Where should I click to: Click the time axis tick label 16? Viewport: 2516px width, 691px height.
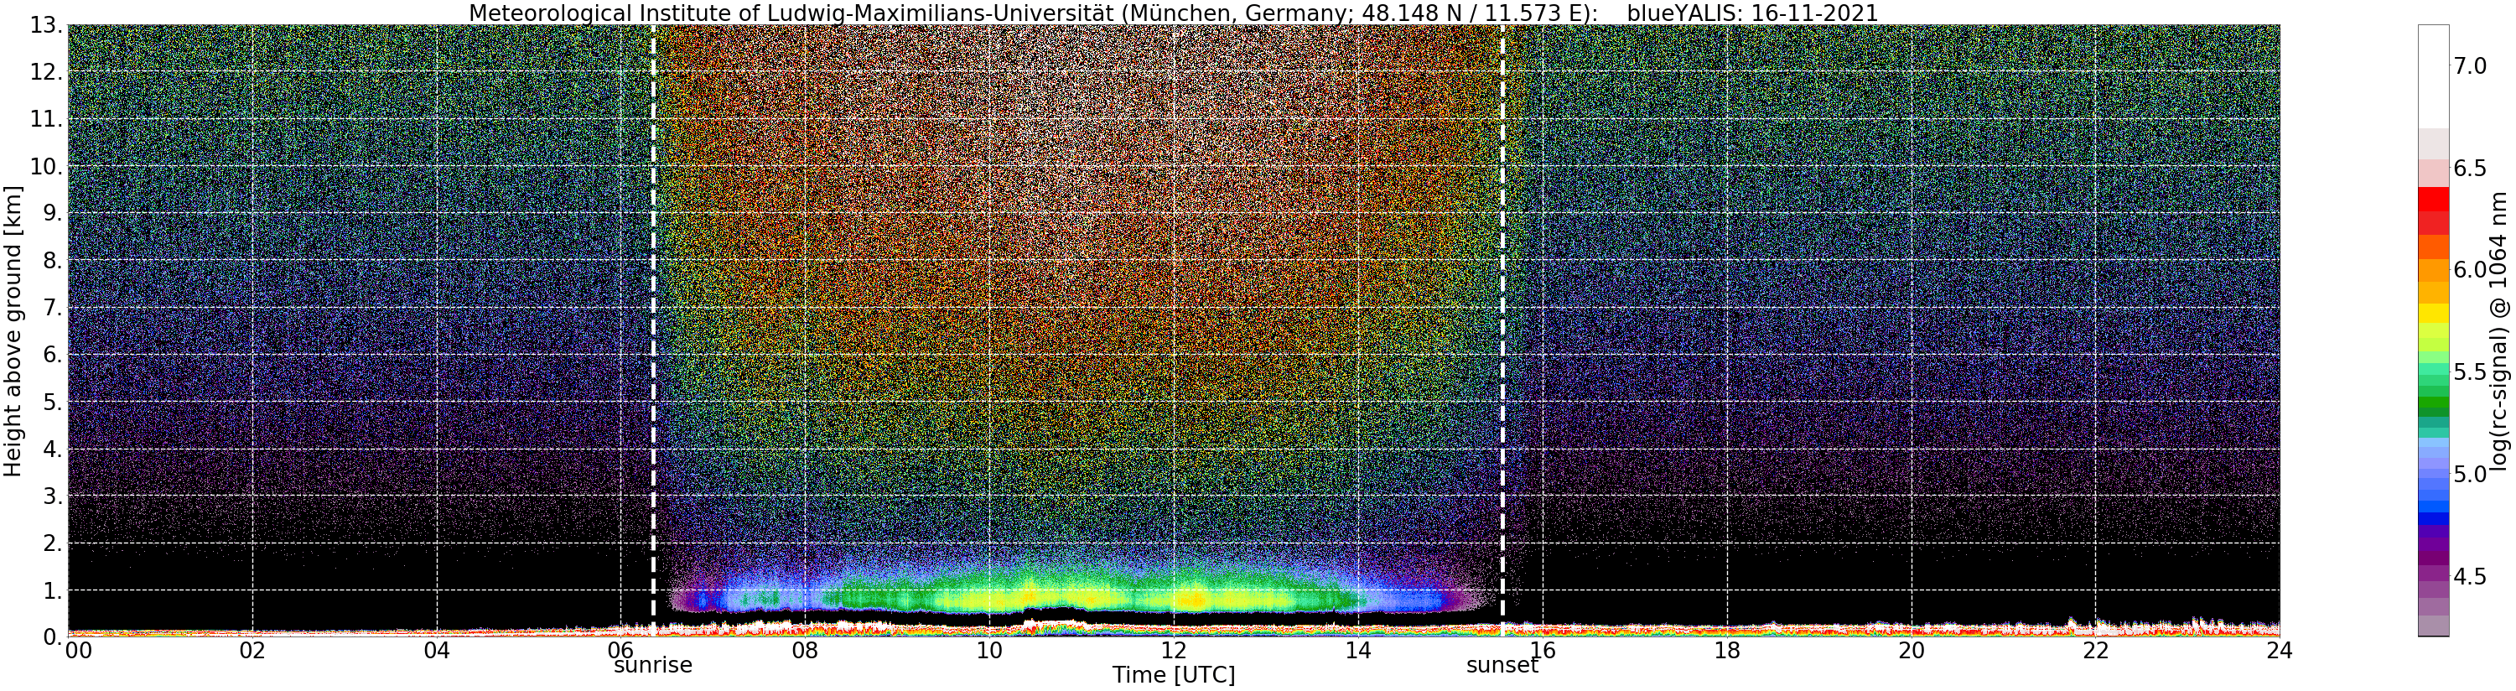point(1543,651)
